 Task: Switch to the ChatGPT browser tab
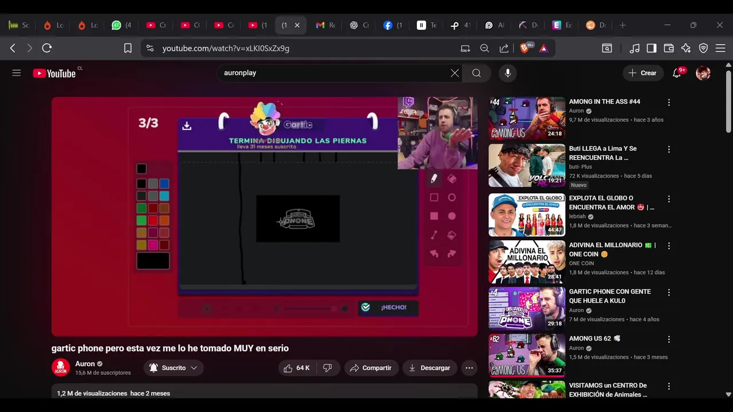pyautogui.click(x=359, y=25)
